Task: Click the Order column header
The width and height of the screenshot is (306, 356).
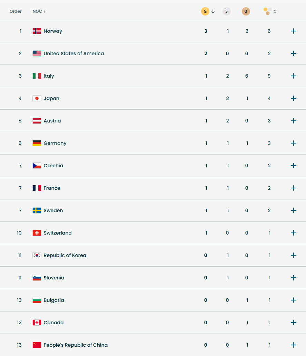Action: point(16,11)
